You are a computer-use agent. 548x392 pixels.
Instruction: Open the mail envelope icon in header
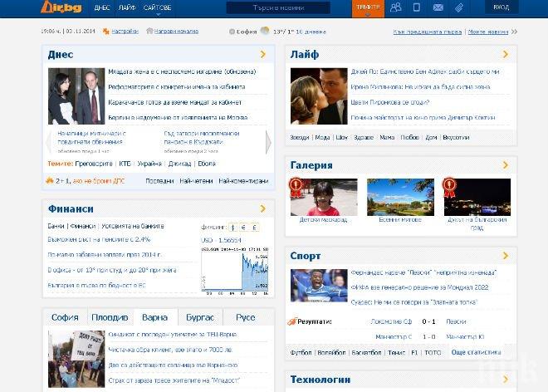click(x=438, y=7)
